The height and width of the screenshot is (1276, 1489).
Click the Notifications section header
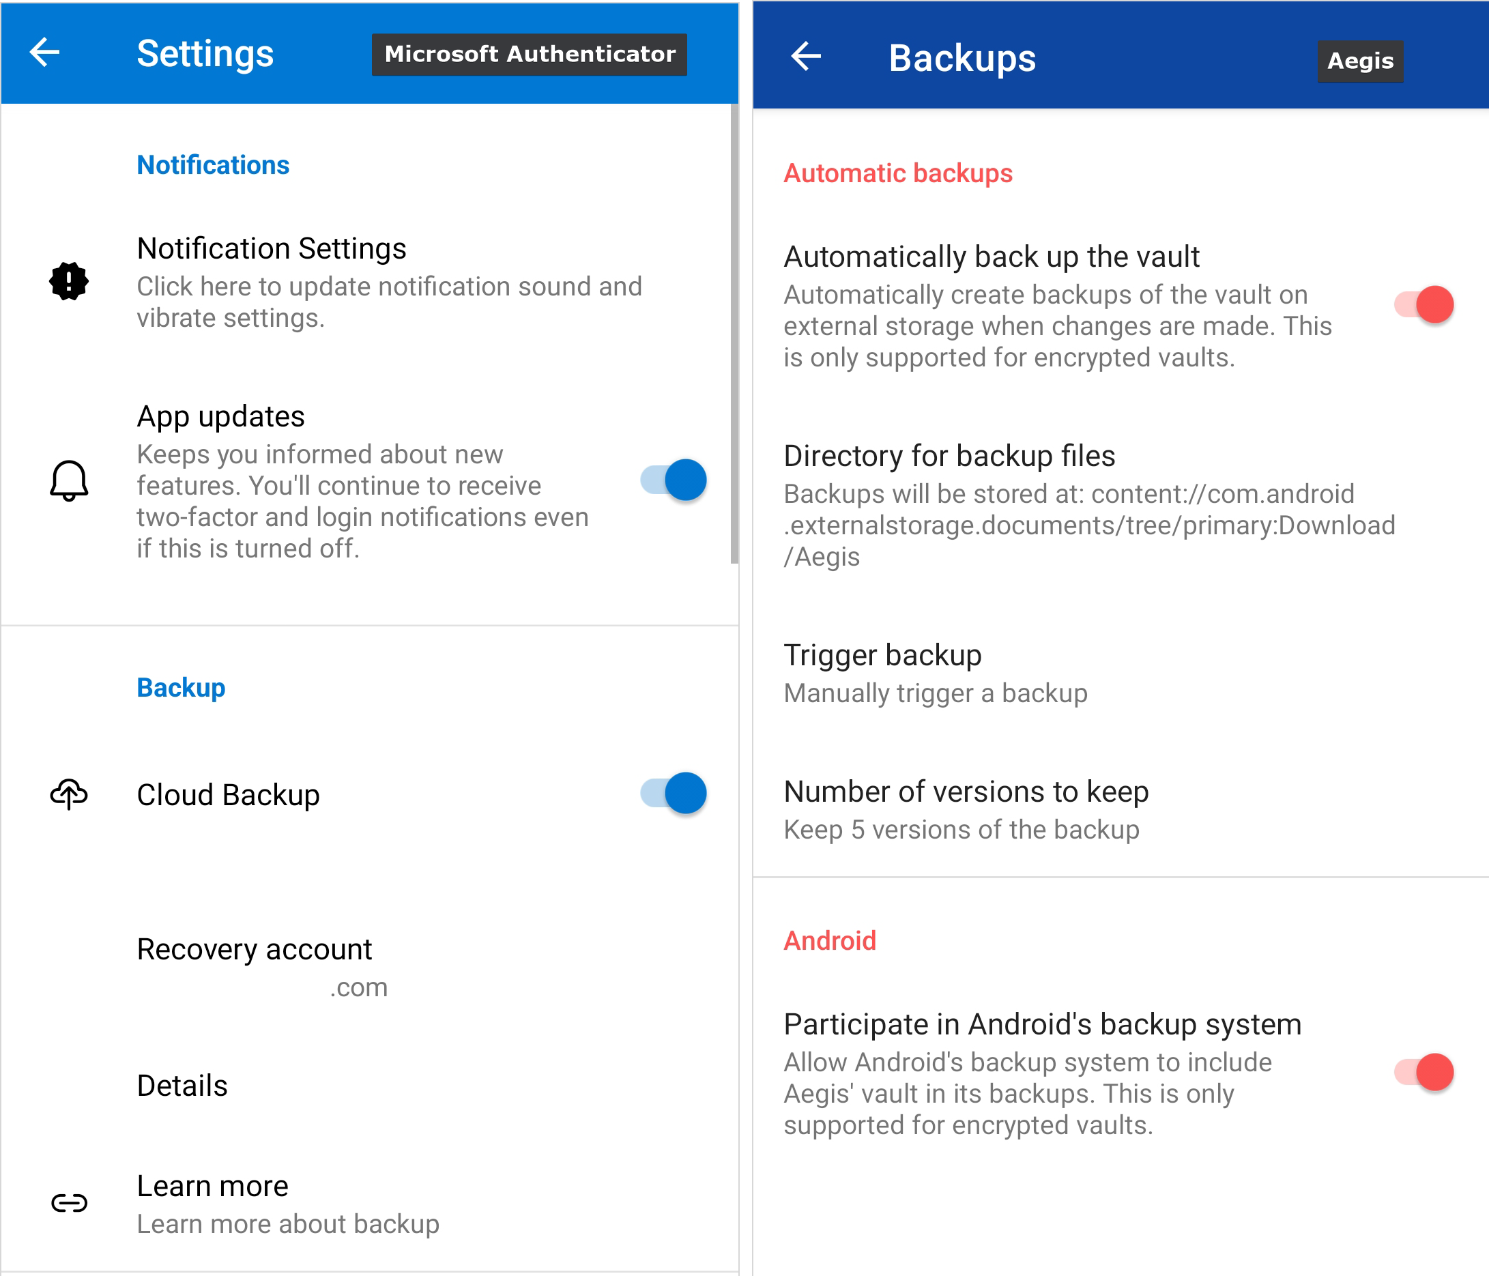pyautogui.click(x=213, y=164)
